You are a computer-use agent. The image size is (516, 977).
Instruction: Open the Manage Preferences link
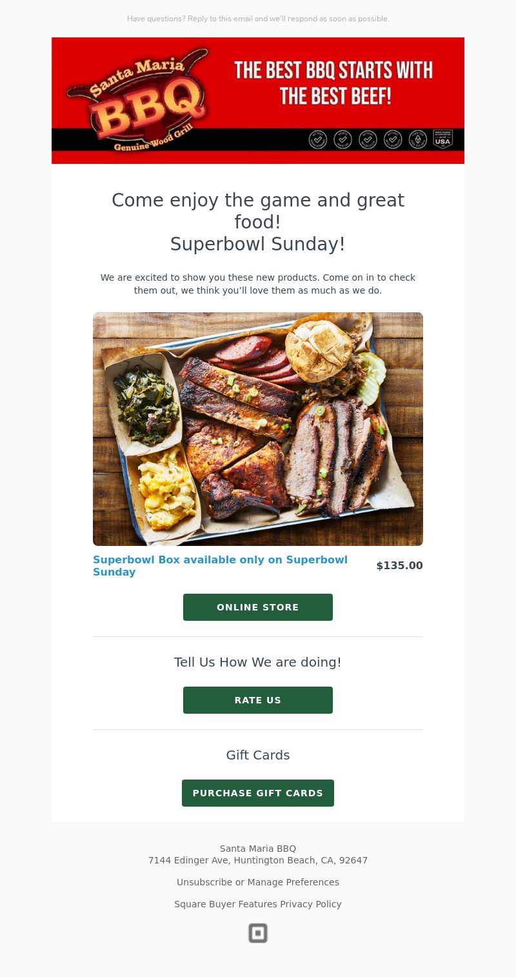click(293, 882)
